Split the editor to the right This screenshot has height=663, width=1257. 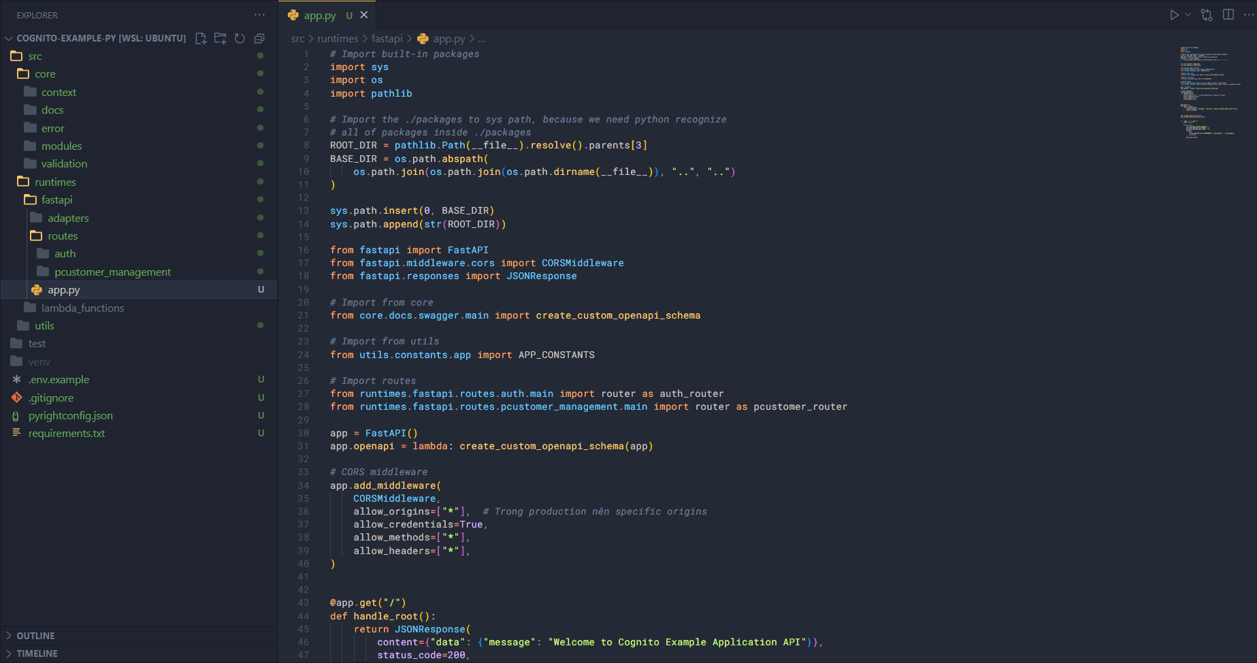[x=1228, y=15]
